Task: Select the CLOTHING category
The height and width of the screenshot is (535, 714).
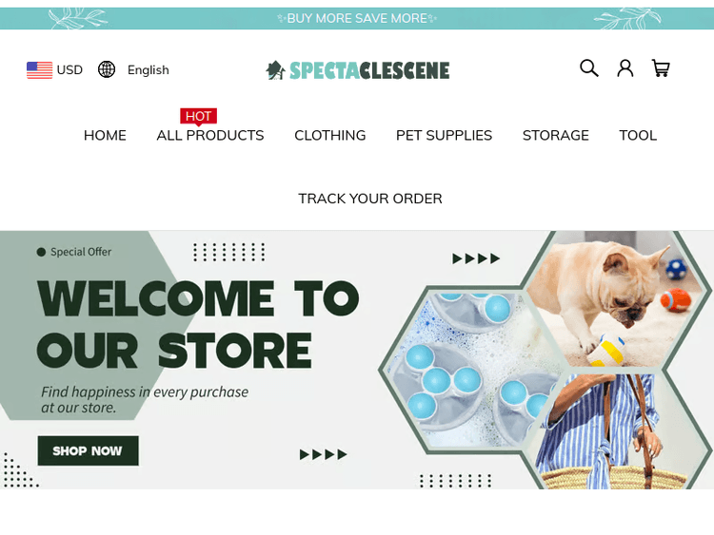Action: pyautogui.click(x=329, y=135)
